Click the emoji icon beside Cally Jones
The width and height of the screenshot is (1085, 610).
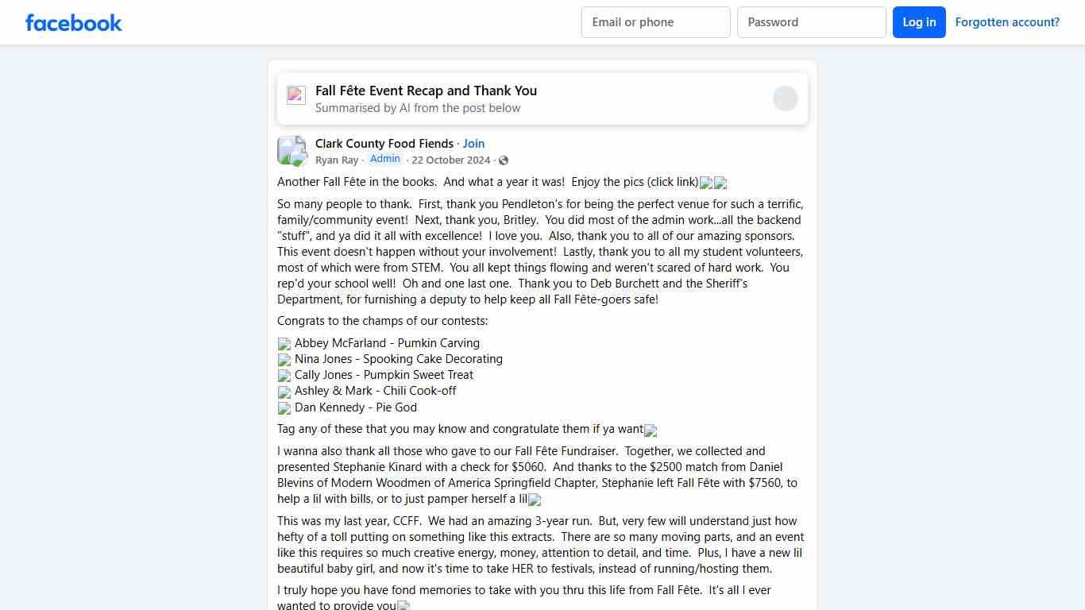(x=284, y=376)
